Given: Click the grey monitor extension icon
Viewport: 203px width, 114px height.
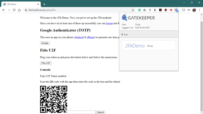Looking at the screenshot, I should click(150, 10).
